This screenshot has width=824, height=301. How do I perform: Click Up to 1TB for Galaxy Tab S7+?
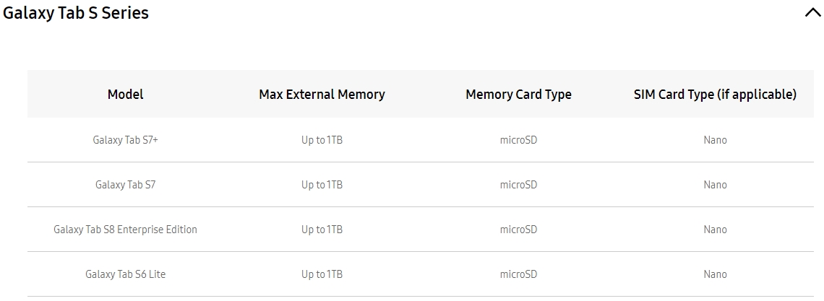point(322,140)
